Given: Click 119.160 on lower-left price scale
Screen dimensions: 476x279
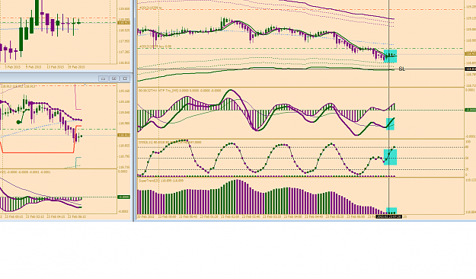Looking at the screenshot, I should click(124, 91).
